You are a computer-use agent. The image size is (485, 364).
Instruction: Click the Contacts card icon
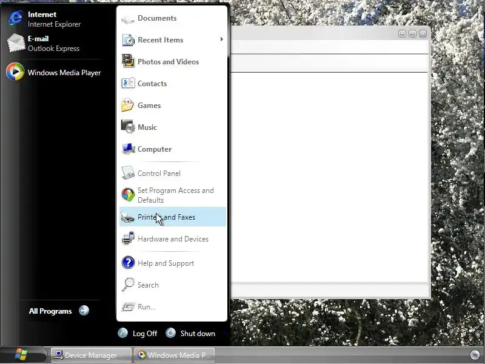[x=128, y=83]
